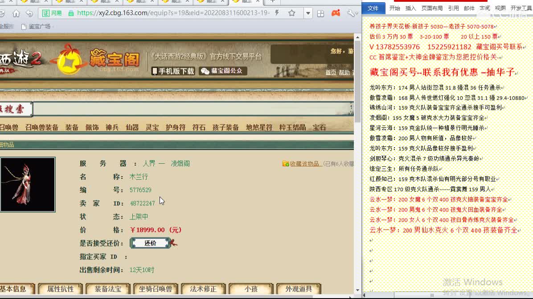
Task: Click the lightning speed-mode icon
Action: tap(277, 13)
